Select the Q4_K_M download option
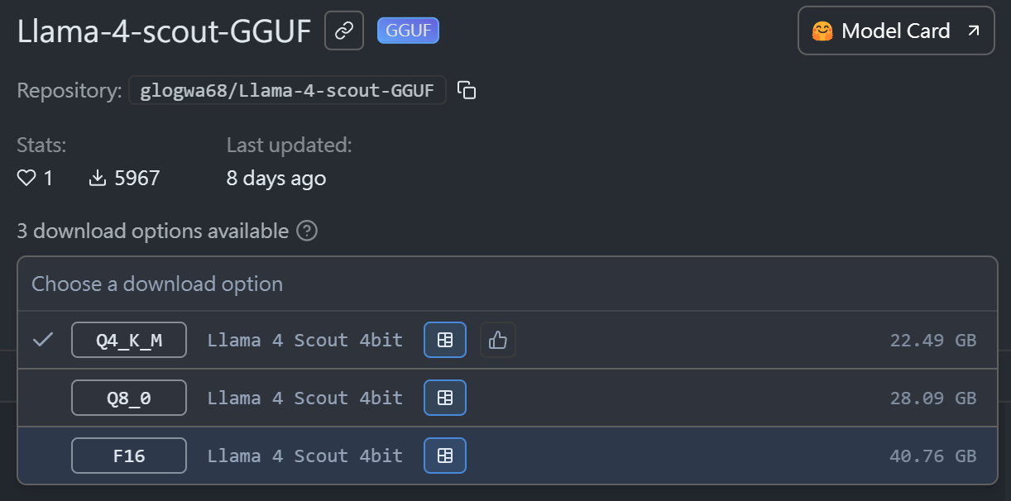 point(129,340)
